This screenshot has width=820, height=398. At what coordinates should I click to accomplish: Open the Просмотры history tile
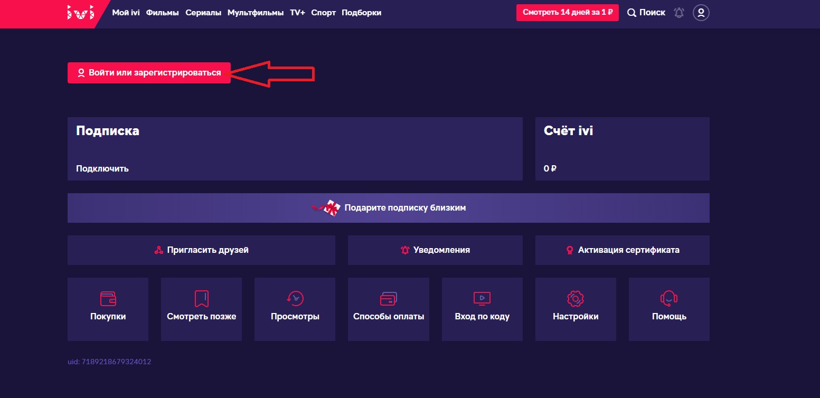(295, 309)
